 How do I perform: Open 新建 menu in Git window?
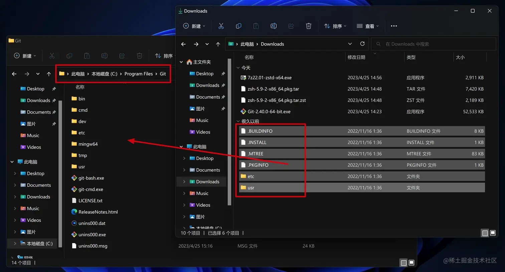(25, 56)
